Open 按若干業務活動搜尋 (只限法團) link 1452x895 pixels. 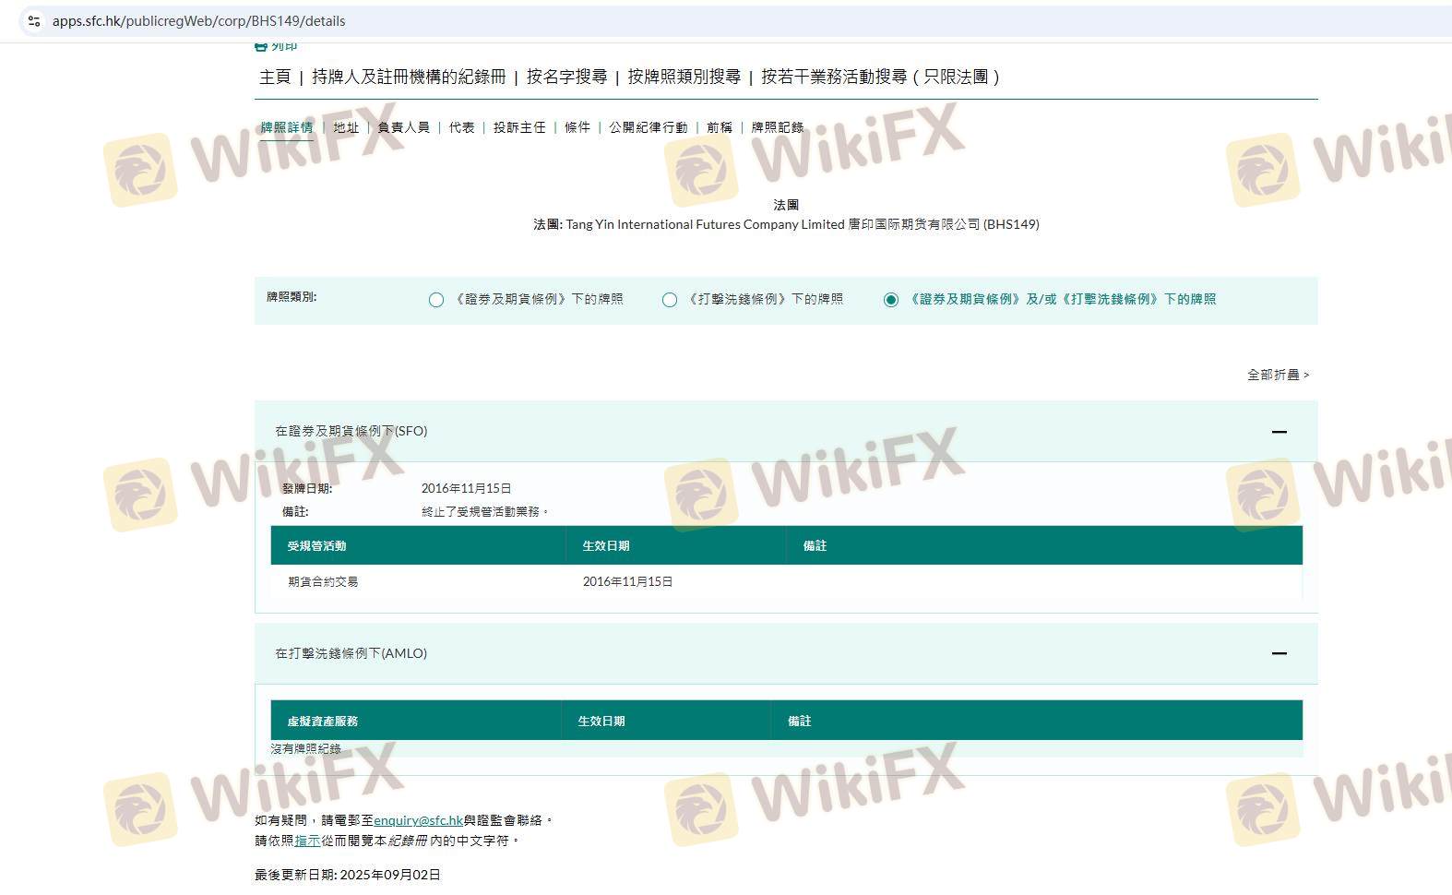click(880, 77)
